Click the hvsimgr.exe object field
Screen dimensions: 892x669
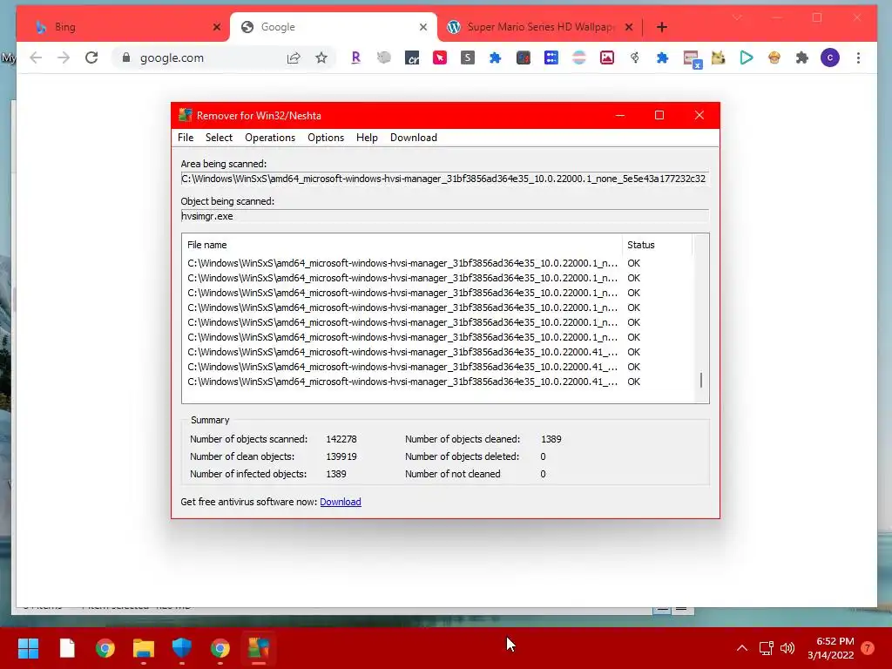[445, 216]
